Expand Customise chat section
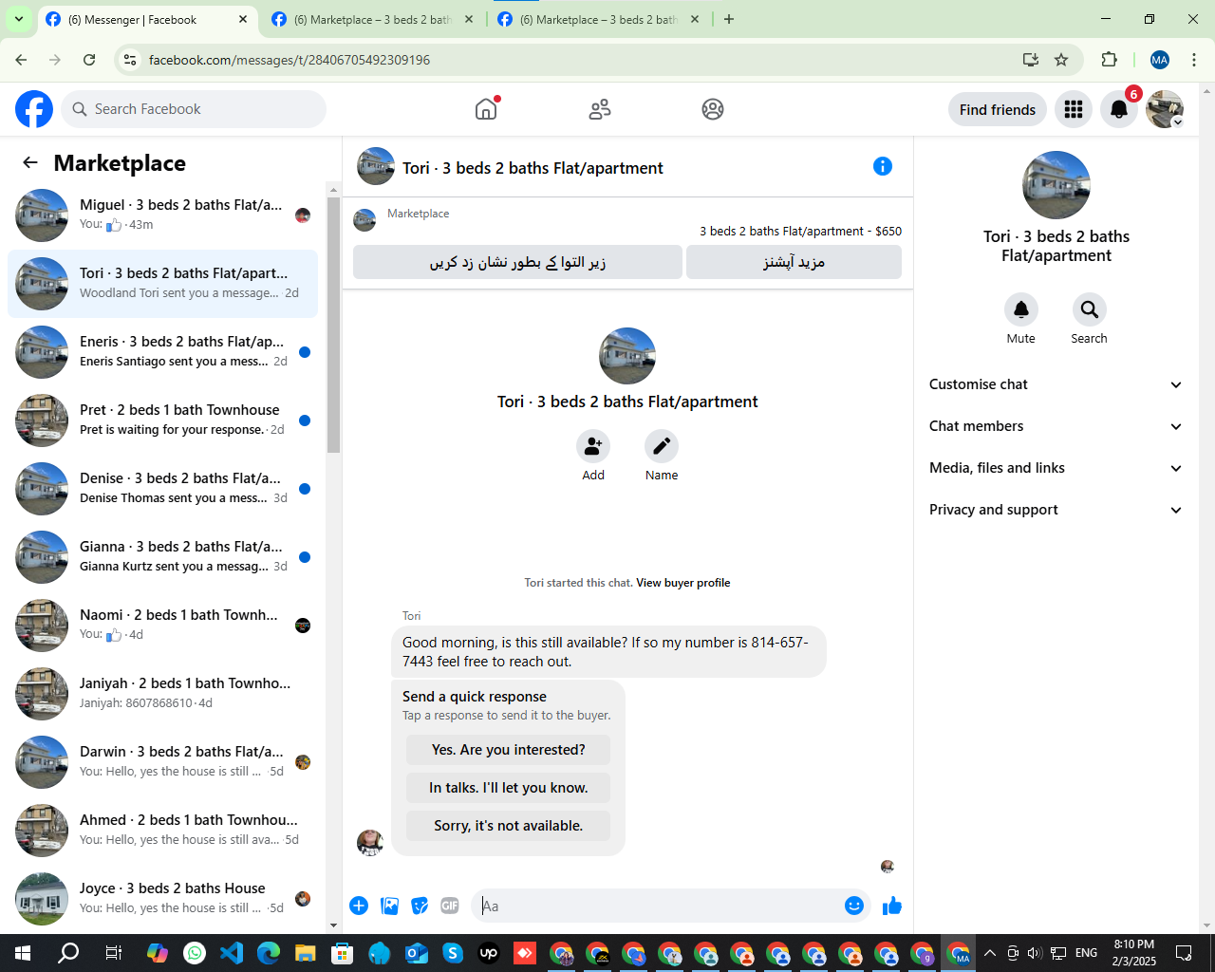Viewport: 1215px width, 972px height. coord(1056,384)
